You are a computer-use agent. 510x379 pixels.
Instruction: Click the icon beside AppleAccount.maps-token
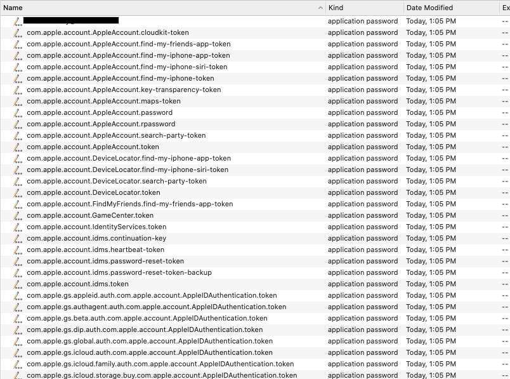point(18,101)
